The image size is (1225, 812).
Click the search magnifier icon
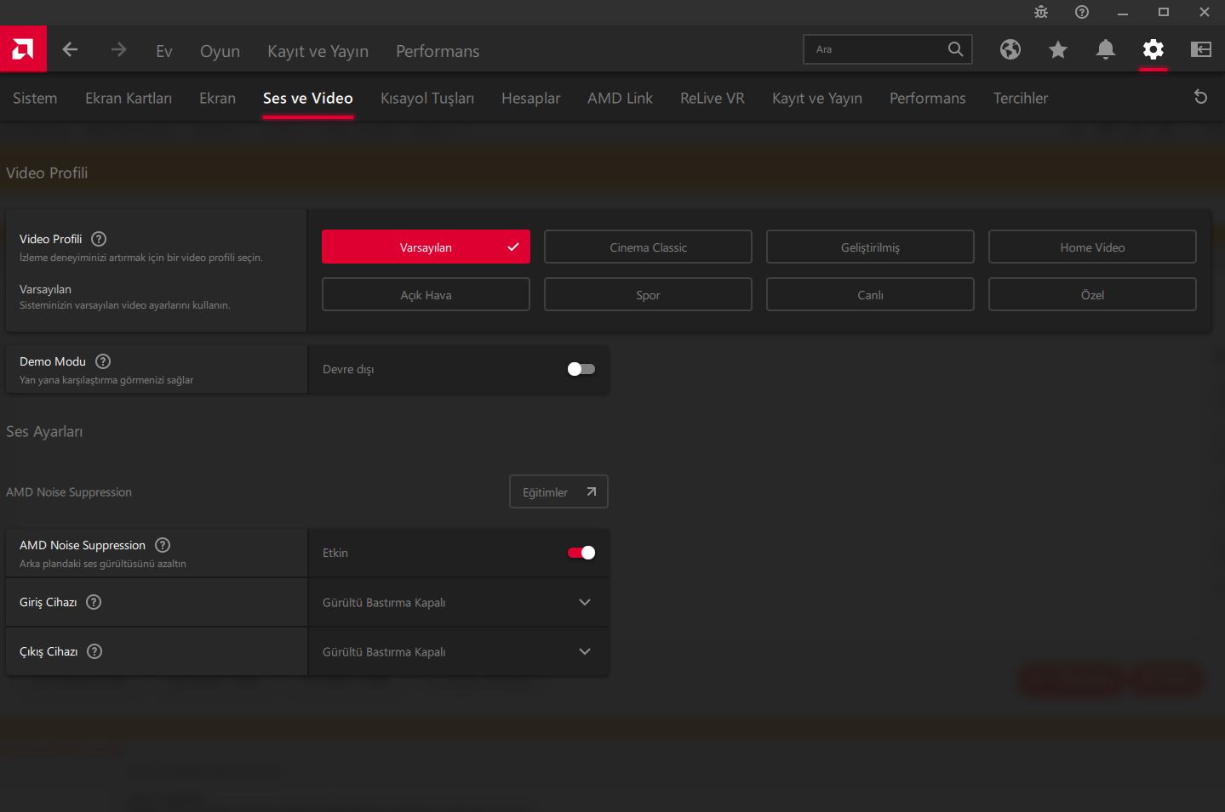click(955, 49)
